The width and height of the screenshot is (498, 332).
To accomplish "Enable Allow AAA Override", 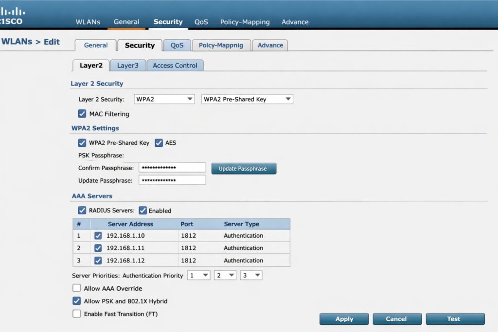I will 76,288.
